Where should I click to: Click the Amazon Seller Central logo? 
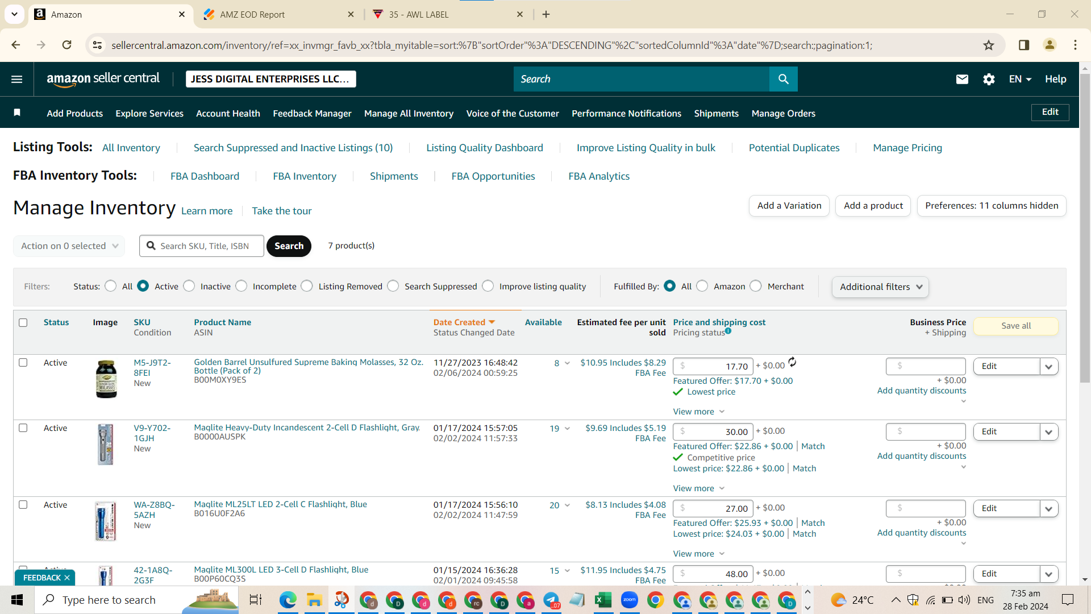pyautogui.click(x=103, y=79)
